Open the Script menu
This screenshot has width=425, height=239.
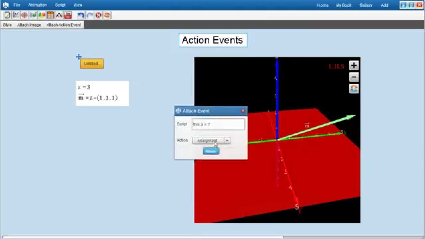click(x=60, y=5)
